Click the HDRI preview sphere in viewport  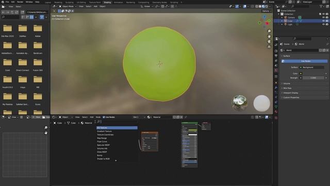click(239, 103)
